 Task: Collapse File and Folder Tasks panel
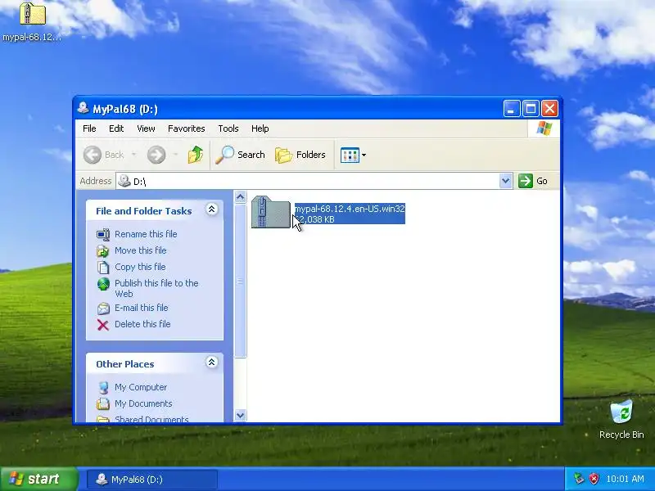211,209
